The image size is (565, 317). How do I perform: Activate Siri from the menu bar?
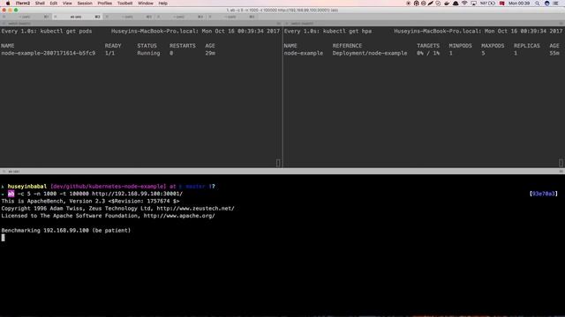coord(547,4)
